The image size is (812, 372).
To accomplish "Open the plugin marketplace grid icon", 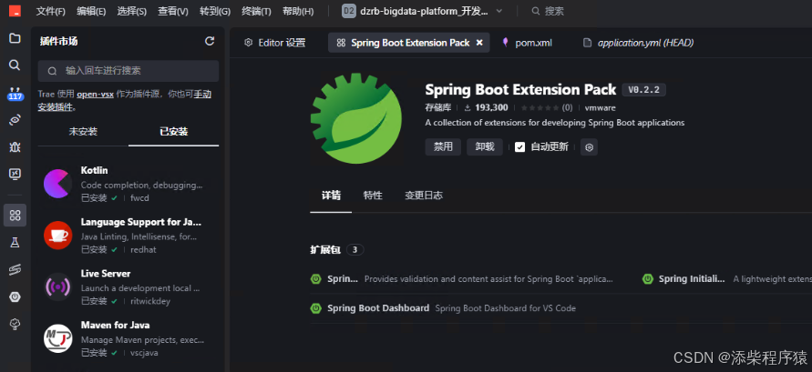I will click(x=15, y=216).
